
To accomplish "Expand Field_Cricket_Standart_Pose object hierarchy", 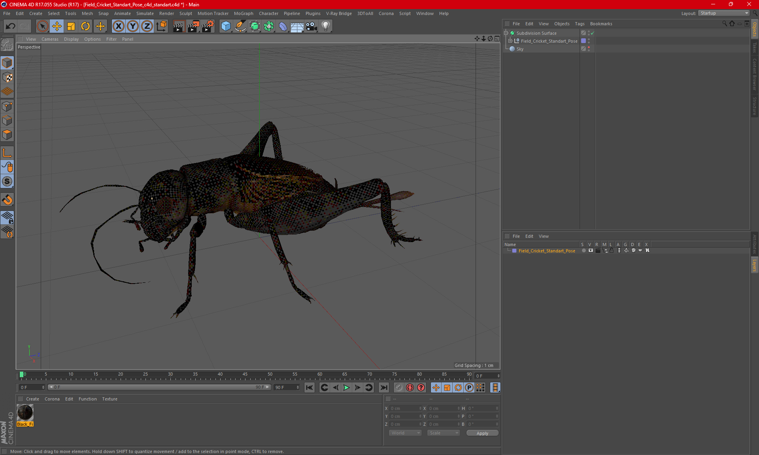I will pyautogui.click(x=510, y=41).
